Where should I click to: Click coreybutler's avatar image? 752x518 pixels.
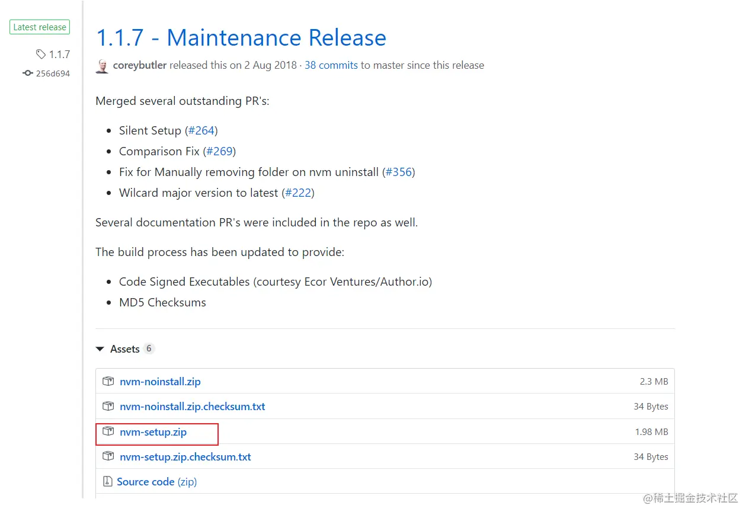pyautogui.click(x=102, y=66)
